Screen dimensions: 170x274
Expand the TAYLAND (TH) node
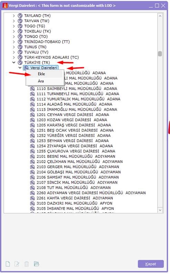tap(14, 16)
